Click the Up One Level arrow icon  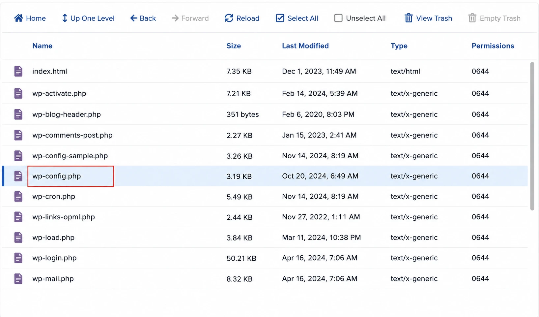[65, 18]
